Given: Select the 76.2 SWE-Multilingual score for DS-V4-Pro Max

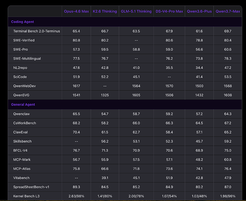Looking at the screenshot, I should (169, 59).
